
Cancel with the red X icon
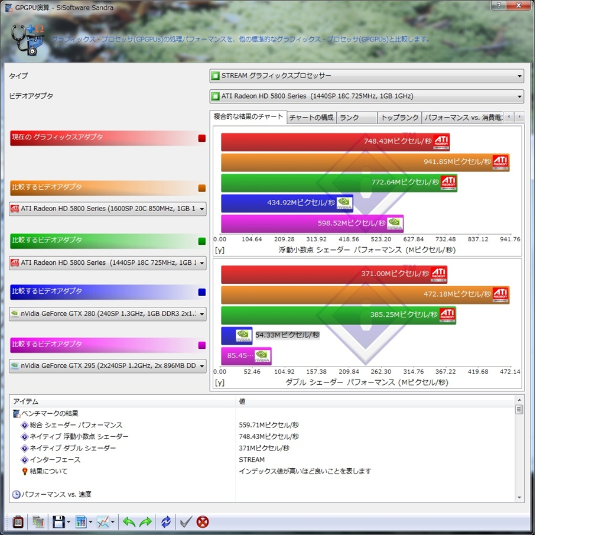pyautogui.click(x=203, y=522)
